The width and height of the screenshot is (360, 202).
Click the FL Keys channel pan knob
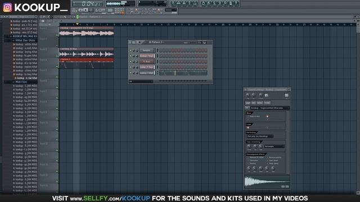[x=134, y=61]
